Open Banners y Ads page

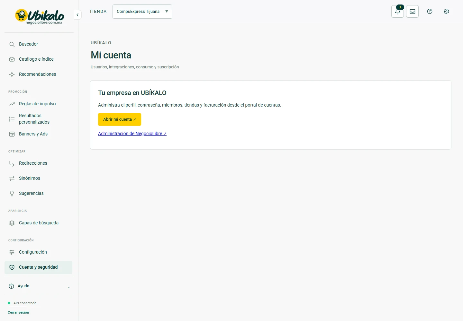(39, 134)
